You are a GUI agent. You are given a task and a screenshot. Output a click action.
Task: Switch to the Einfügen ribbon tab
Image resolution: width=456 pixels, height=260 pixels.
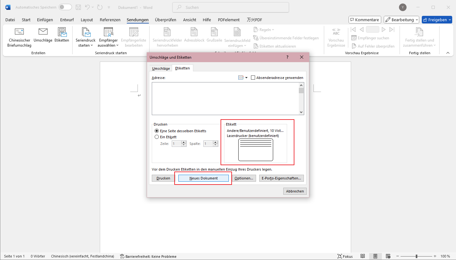[45, 20]
